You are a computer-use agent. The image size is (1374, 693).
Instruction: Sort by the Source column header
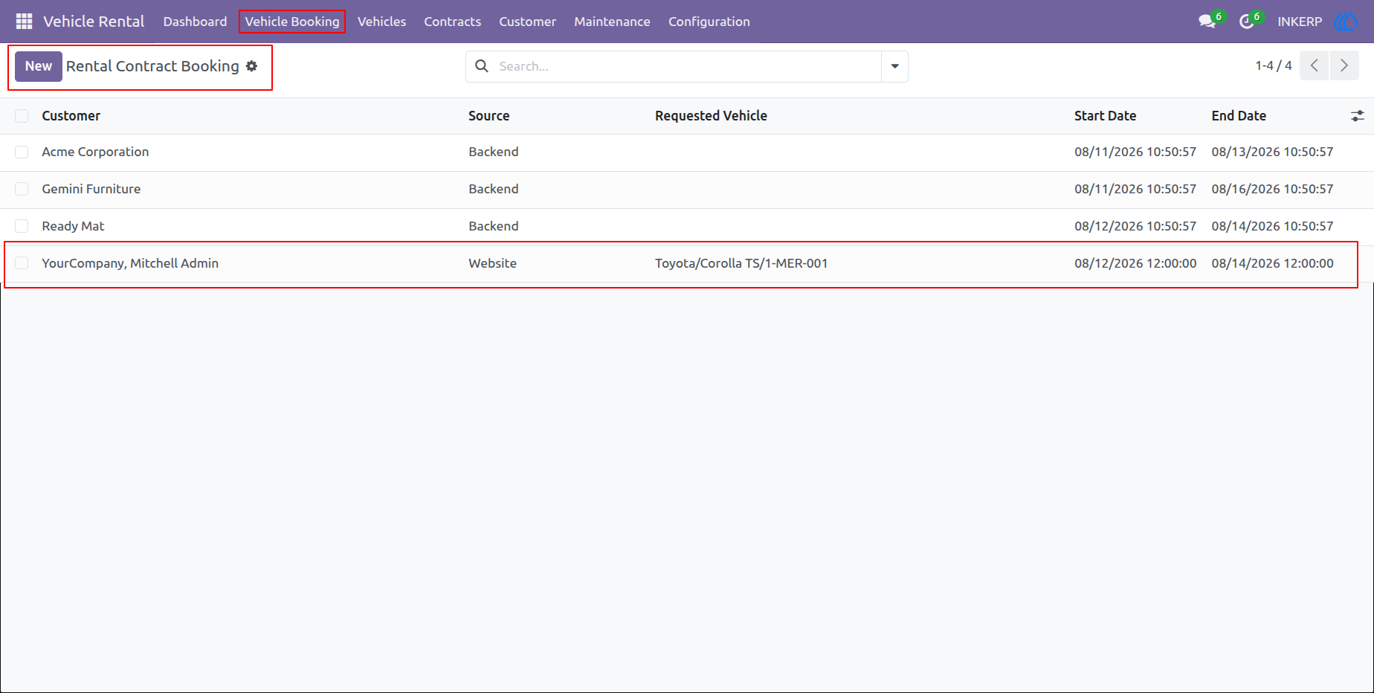[488, 116]
